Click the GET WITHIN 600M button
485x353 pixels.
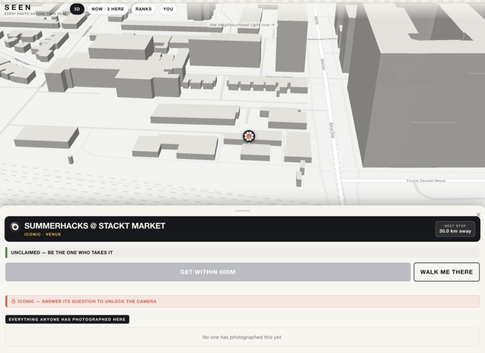click(208, 272)
